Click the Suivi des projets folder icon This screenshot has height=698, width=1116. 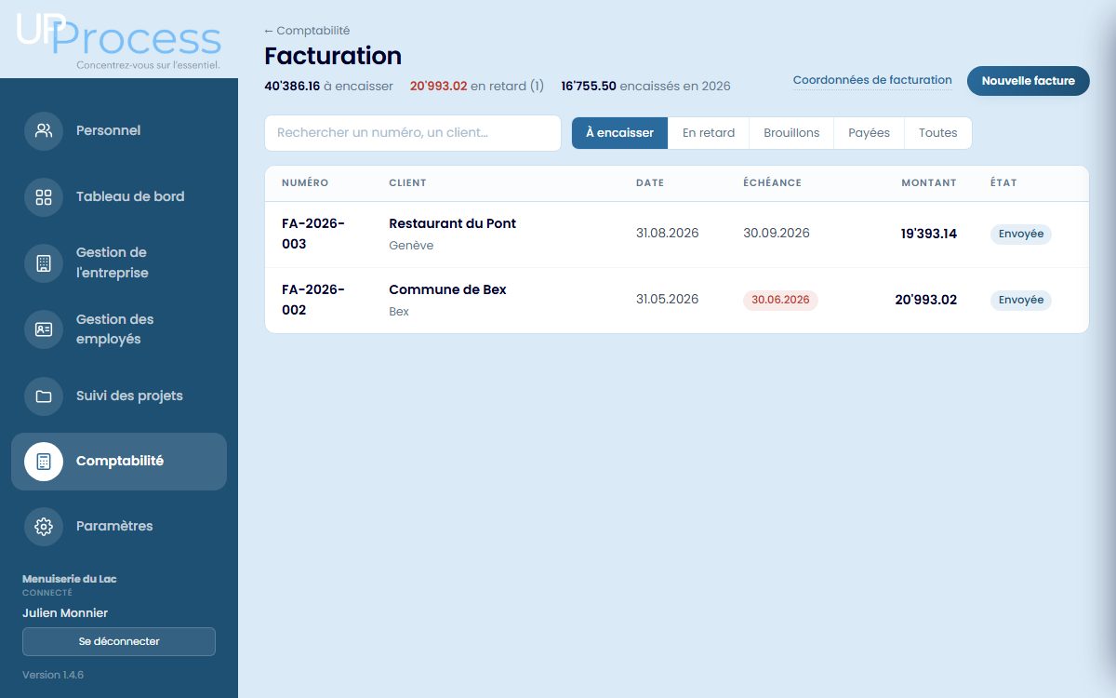[44, 396]
